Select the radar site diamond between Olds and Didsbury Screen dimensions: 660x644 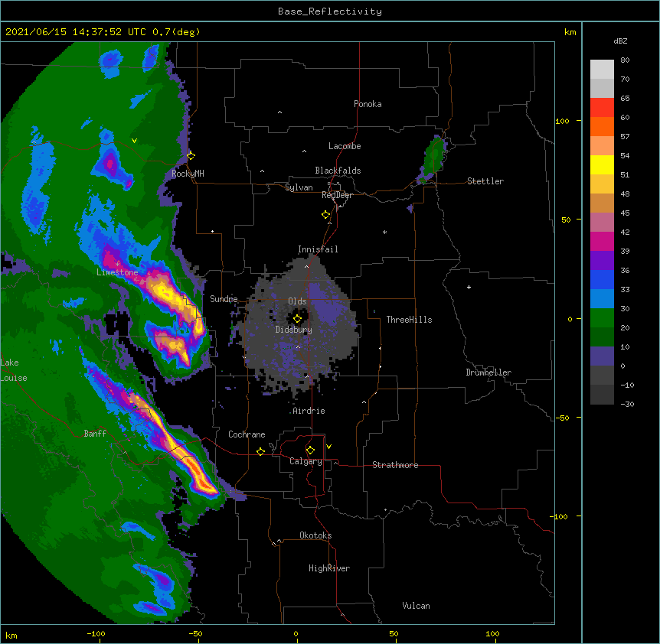point(297,319)
